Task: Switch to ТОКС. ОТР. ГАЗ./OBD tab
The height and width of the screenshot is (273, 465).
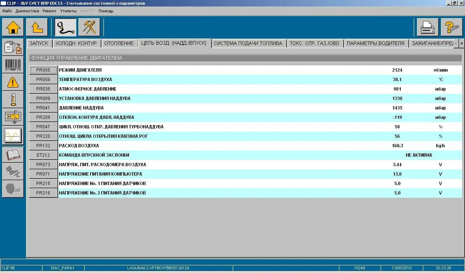Action: (x=315, y=43)
